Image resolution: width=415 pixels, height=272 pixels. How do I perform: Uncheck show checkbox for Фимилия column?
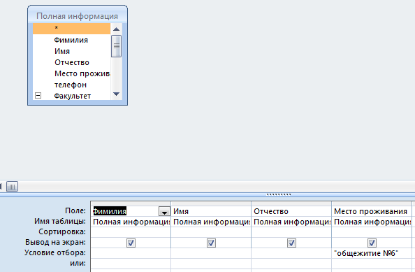pos(131,243)
